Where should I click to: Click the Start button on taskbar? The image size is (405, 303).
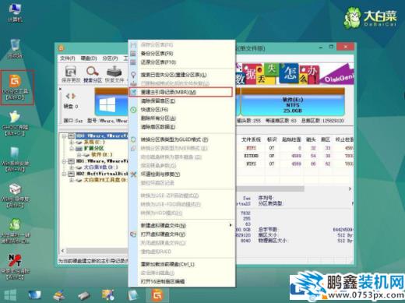[11, 295]
